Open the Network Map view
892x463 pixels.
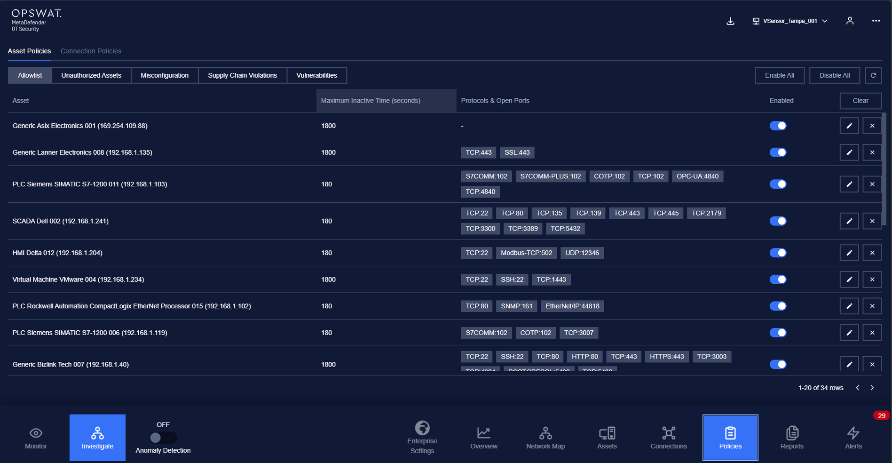pos(545,438)
